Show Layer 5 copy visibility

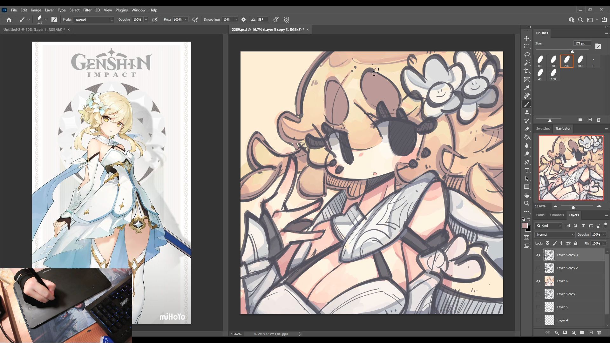(x=538, y=294)
